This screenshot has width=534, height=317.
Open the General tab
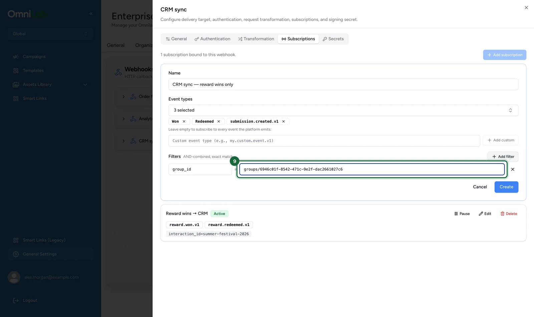(176, 39)
